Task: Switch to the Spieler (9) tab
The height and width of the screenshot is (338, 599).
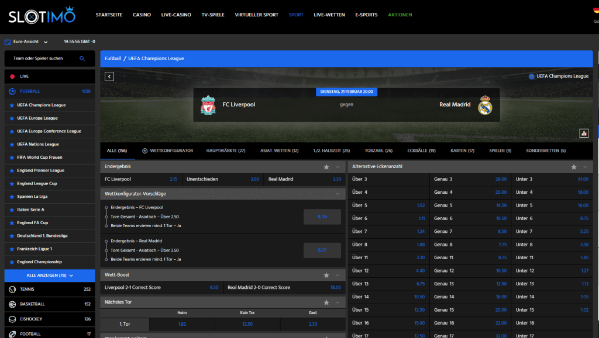Action: (x=500, y=151)
